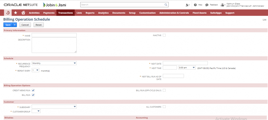The image size is (268, 120).
Task: Click the Feedback speech bubble icon
Action: (207, 5)
